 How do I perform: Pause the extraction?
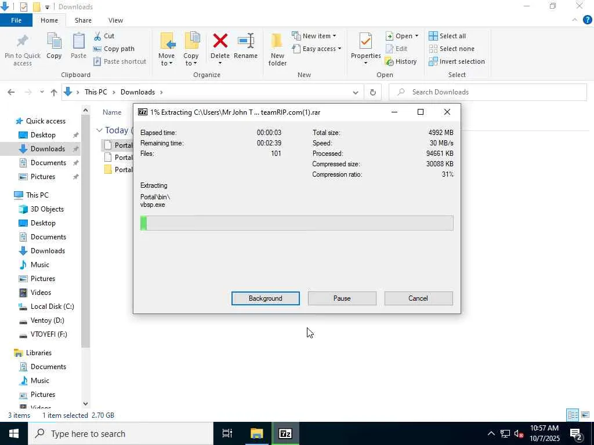pyautogui.click(x=342, y=298)
